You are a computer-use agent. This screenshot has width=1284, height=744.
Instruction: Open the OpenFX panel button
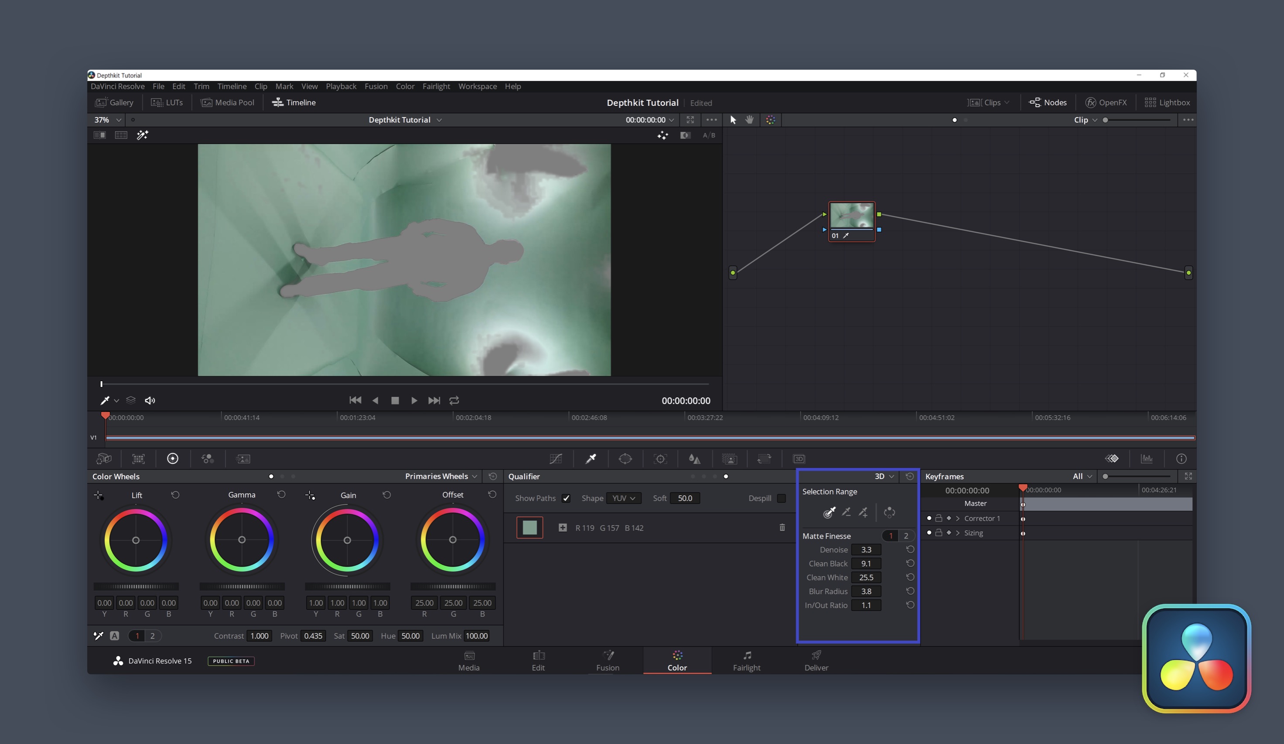(1106, 103)
